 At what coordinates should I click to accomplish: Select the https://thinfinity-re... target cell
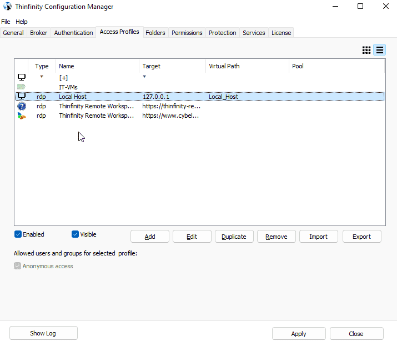click(x=171, y=106)
